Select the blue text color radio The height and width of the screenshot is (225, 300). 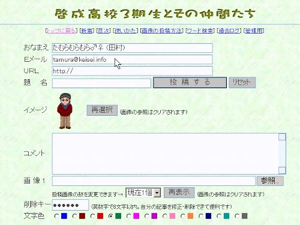tap(56, 216)
